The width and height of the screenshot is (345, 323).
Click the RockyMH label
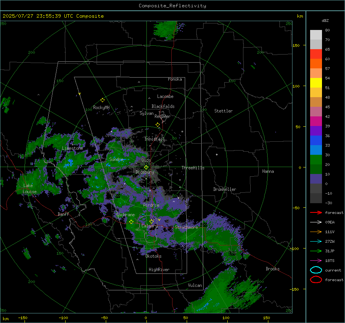click(x=101, y=108)
